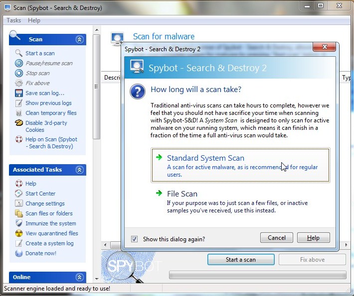Click Save scan log… link
Image resolution: width=354 pixels, height=296 pixels.
45,93
